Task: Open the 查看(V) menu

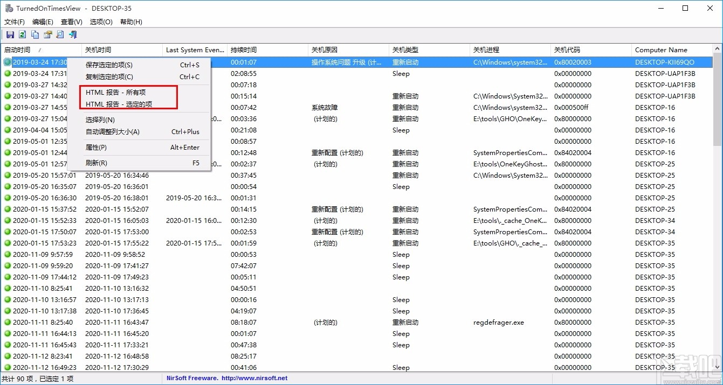Action: pyautogui.click(x=71, y=22)
